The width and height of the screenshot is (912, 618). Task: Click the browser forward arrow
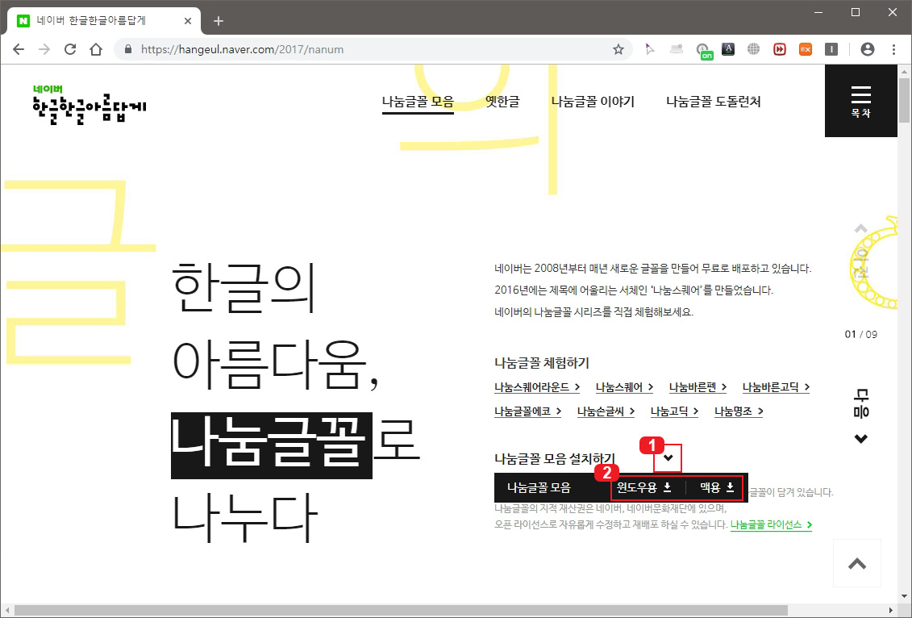[44, 49]
